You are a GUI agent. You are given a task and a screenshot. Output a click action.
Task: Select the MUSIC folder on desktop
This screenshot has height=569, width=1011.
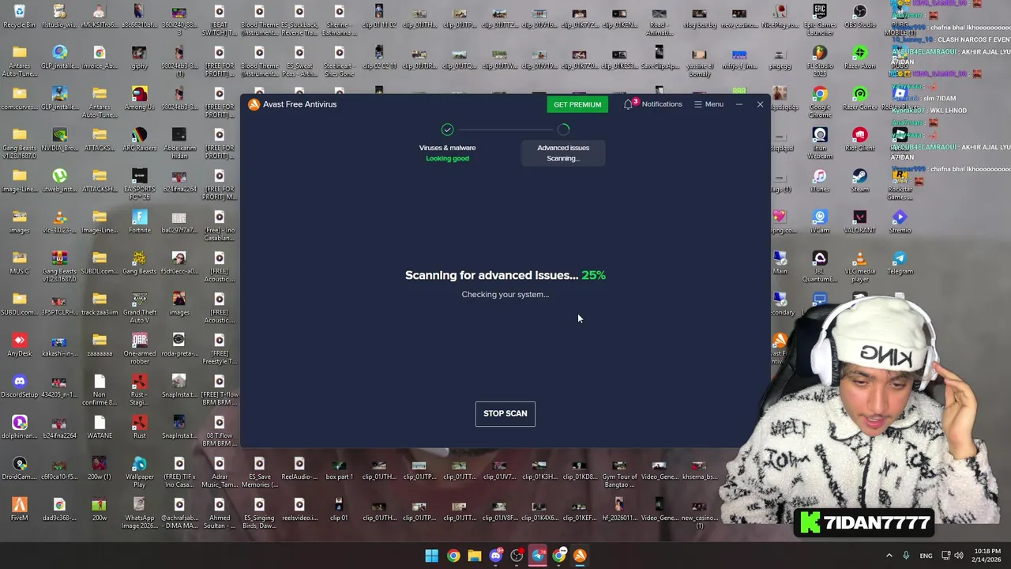click(x=19, y=262)
